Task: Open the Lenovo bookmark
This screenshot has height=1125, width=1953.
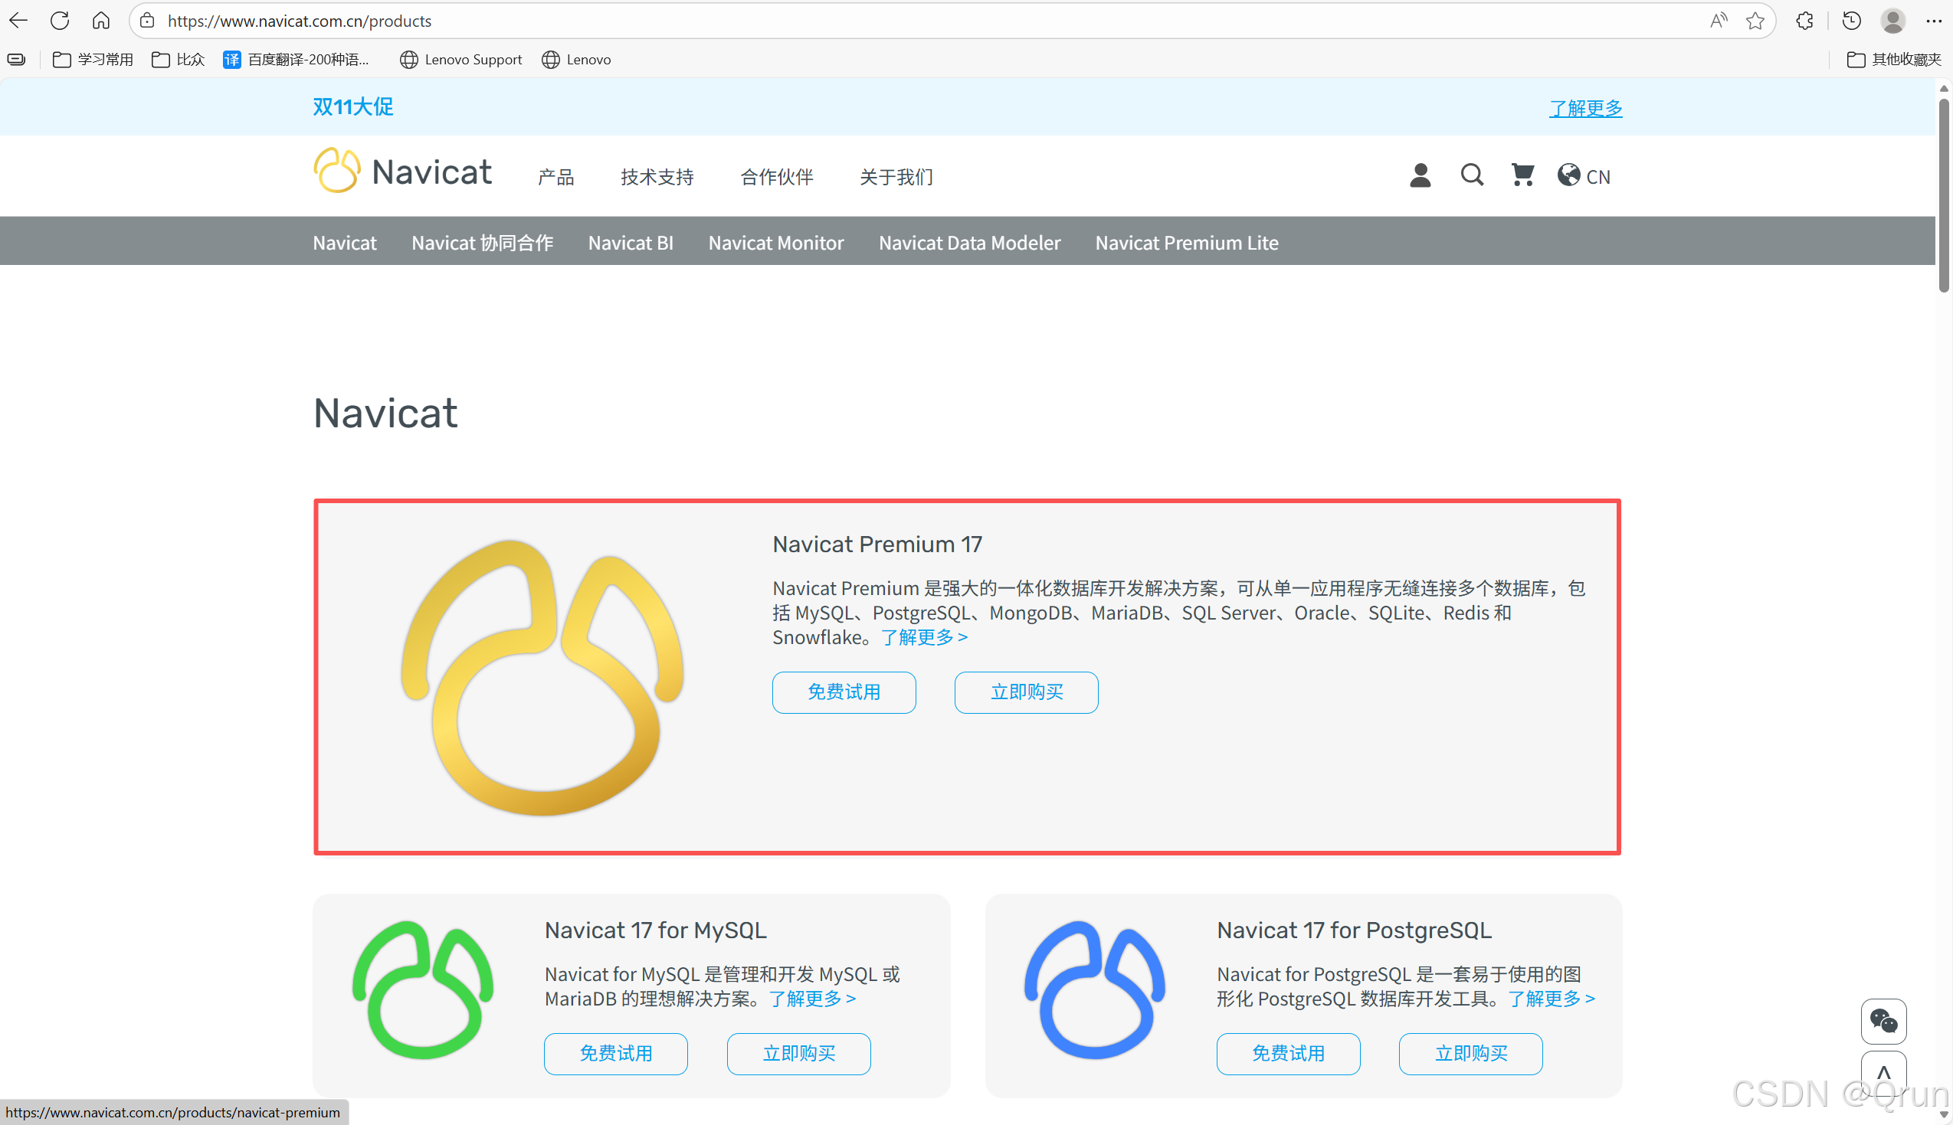Action: tap(576, 60)
